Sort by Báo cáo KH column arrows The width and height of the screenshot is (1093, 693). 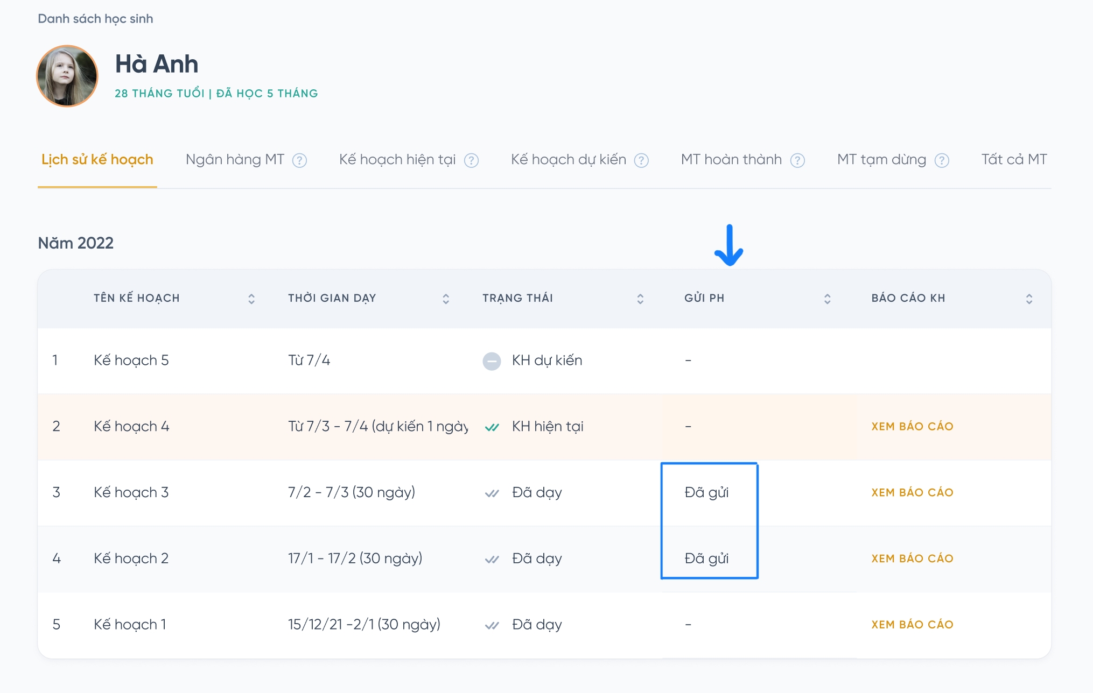click(x=1028, y=299)
